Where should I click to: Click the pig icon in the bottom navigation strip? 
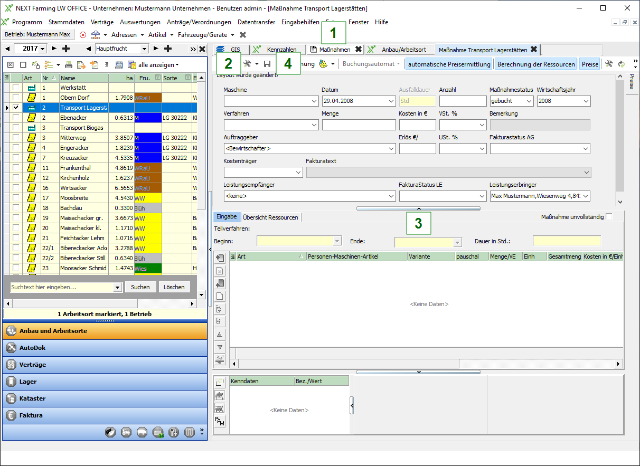[x=142, y=433]
